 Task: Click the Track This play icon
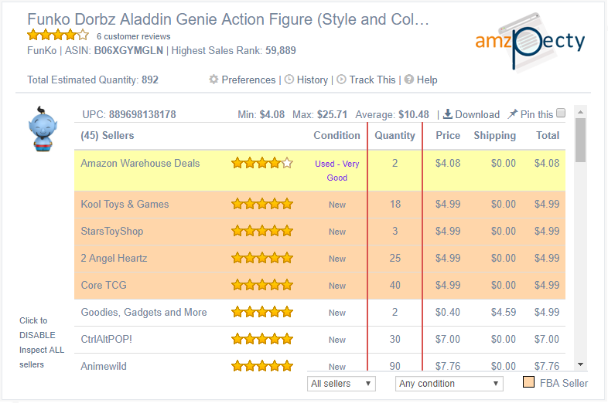point(341,80)
